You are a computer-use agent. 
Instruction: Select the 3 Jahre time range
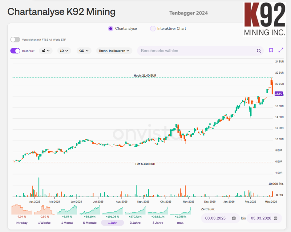click(135, 223)
